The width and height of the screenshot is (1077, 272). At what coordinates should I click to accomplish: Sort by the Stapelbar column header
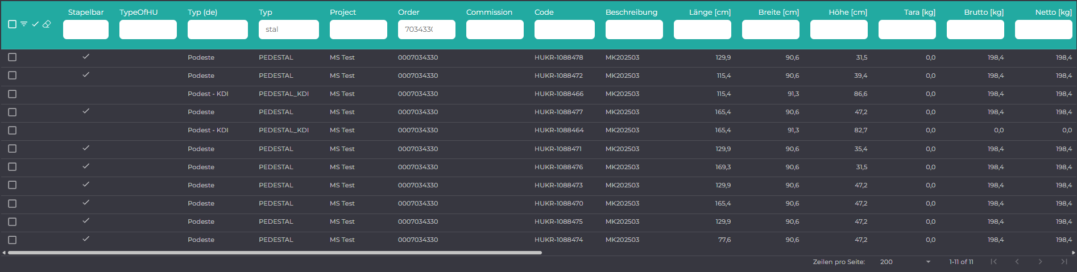point(86,12)
